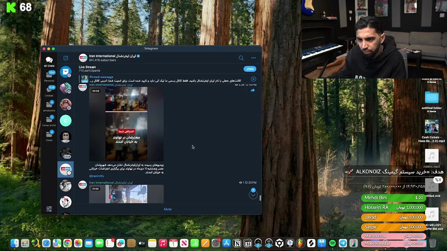Select the Iran International chat in the chat list
The width and height of the screenshot is (447, 251).
(66, 169)
